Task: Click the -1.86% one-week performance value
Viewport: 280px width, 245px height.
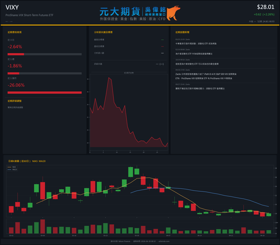Action: pyautogui.click(x=15, y=66)
